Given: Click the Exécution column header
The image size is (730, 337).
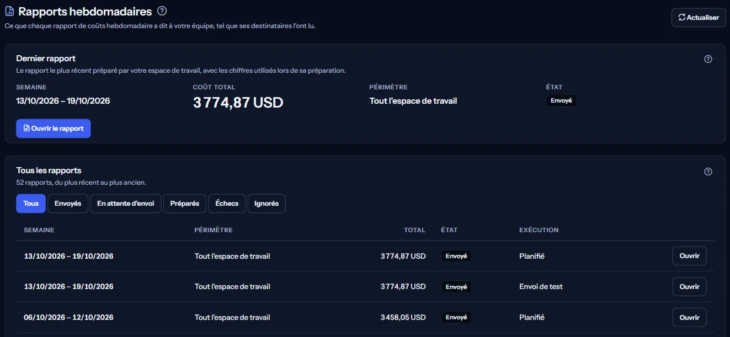Looking at the screenshot, I should tap(539, 230).
